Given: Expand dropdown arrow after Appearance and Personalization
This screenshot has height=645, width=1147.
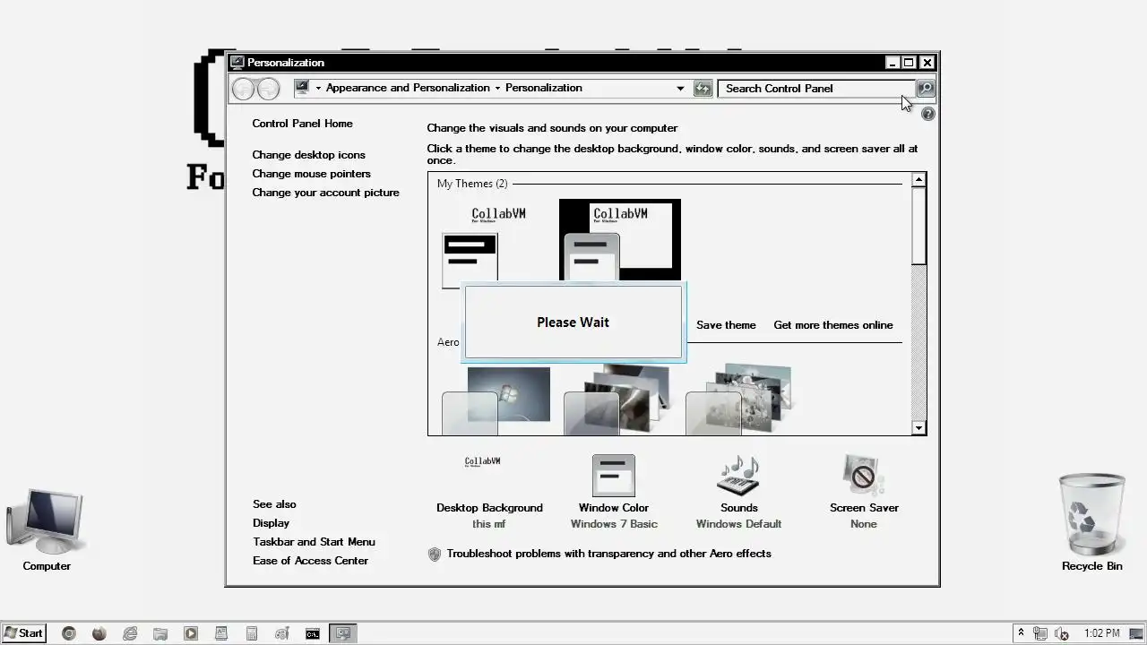Looking at the screenshot, I should point(497,88).
